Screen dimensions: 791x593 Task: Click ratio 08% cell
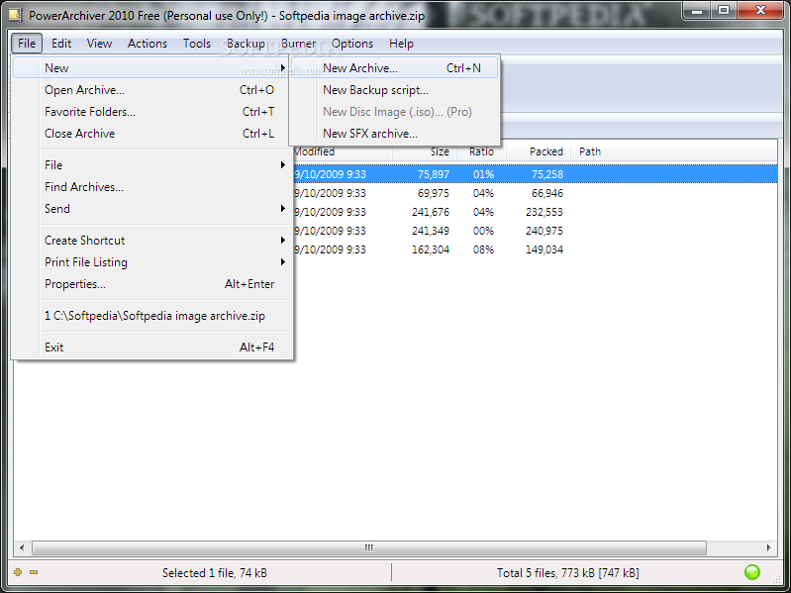click(483, 249)
